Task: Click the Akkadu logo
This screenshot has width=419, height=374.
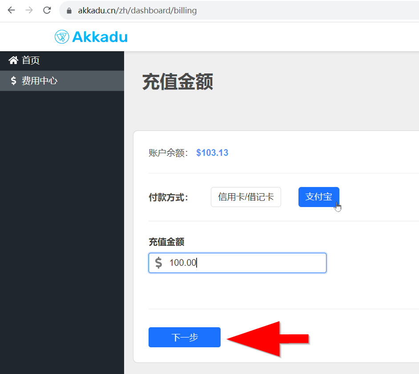Action: click(x=91, y=37)
